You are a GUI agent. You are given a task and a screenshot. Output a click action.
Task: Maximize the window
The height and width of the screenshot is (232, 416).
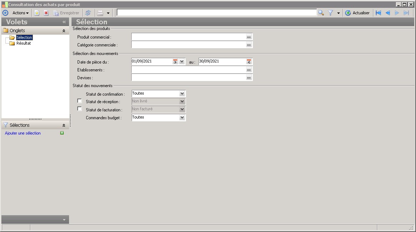(x=404, y=5)
